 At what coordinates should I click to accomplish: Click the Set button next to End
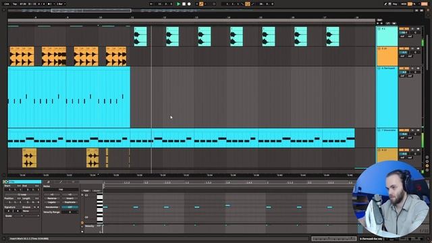click(x=37, y=186)
